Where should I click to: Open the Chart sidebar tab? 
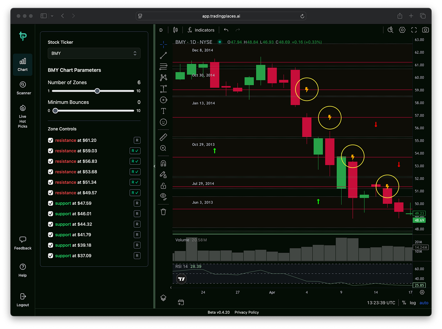(x=23, y=65)
